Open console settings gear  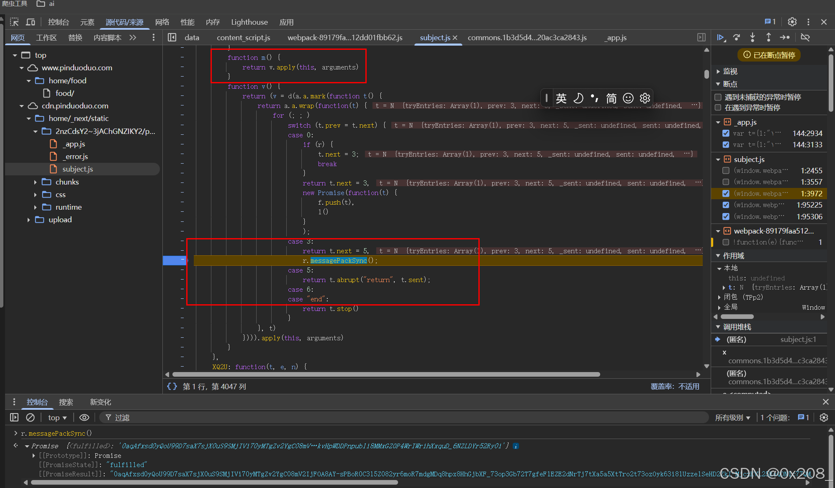click(824, 417)
